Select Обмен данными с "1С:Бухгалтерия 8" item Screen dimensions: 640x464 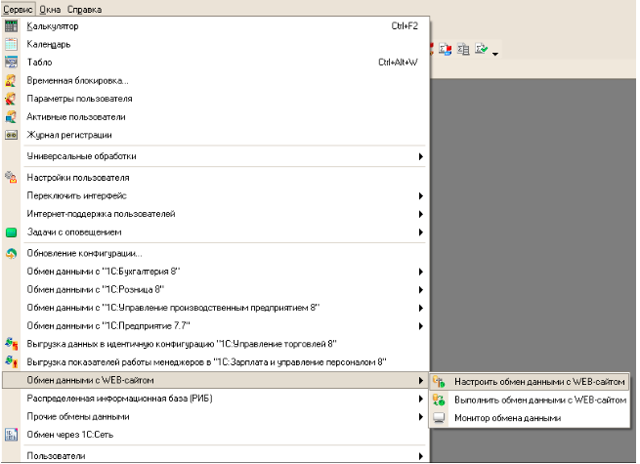click(216, 272)
